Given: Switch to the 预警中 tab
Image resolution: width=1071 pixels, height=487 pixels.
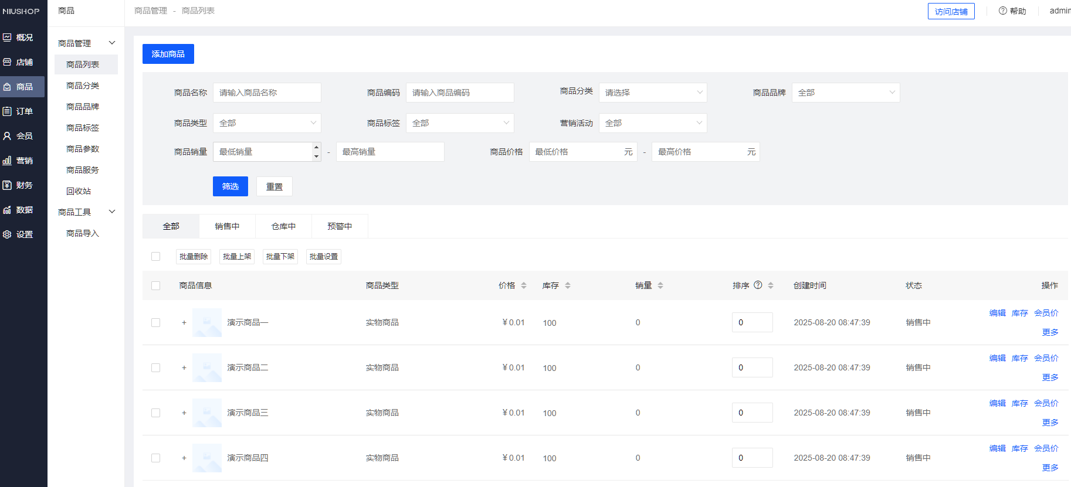Looking at the screenshot, I should pyautogui.click(x=340, y=226).
